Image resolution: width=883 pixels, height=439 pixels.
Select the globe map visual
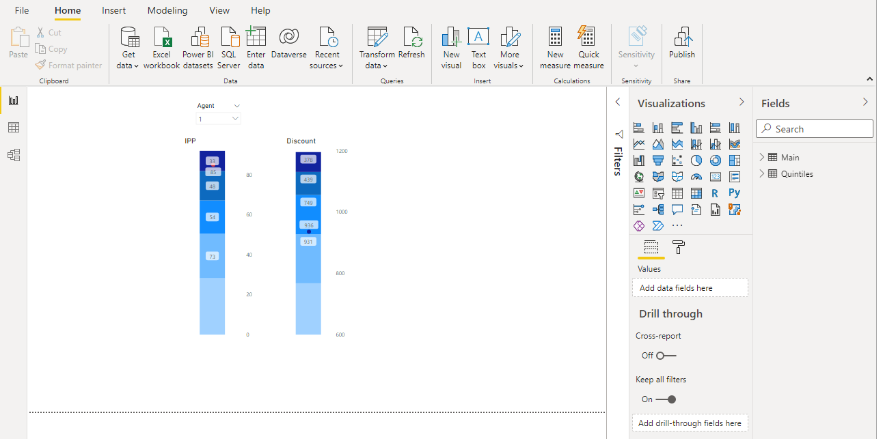click(x=639, y=177)
